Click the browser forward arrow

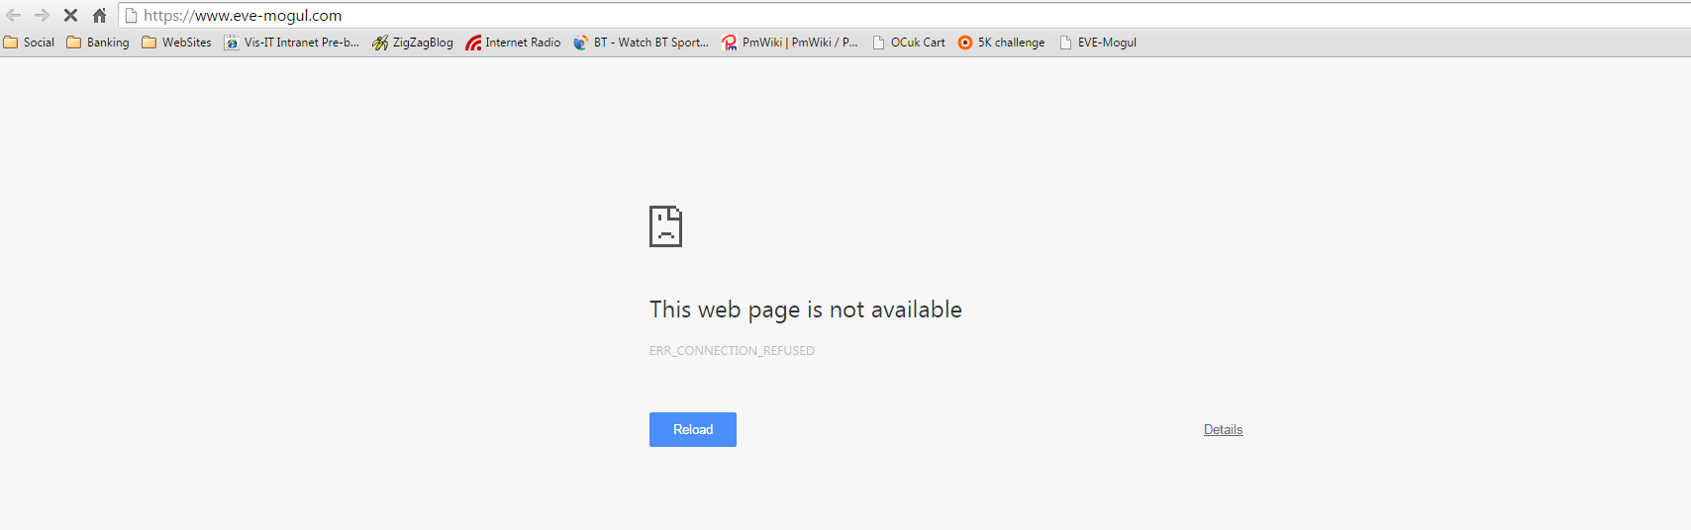[42, 16]
